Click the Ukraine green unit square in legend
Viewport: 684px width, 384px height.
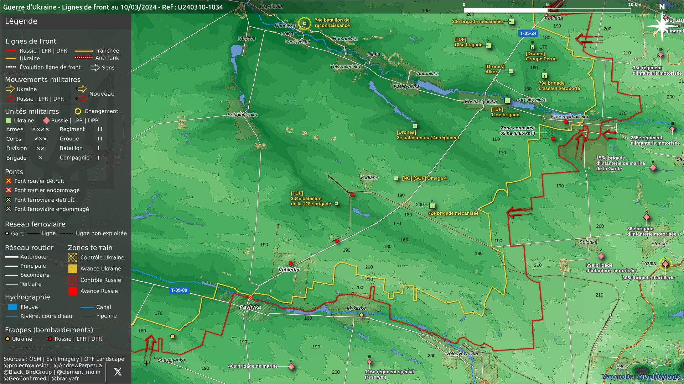(x=9, y=121)
